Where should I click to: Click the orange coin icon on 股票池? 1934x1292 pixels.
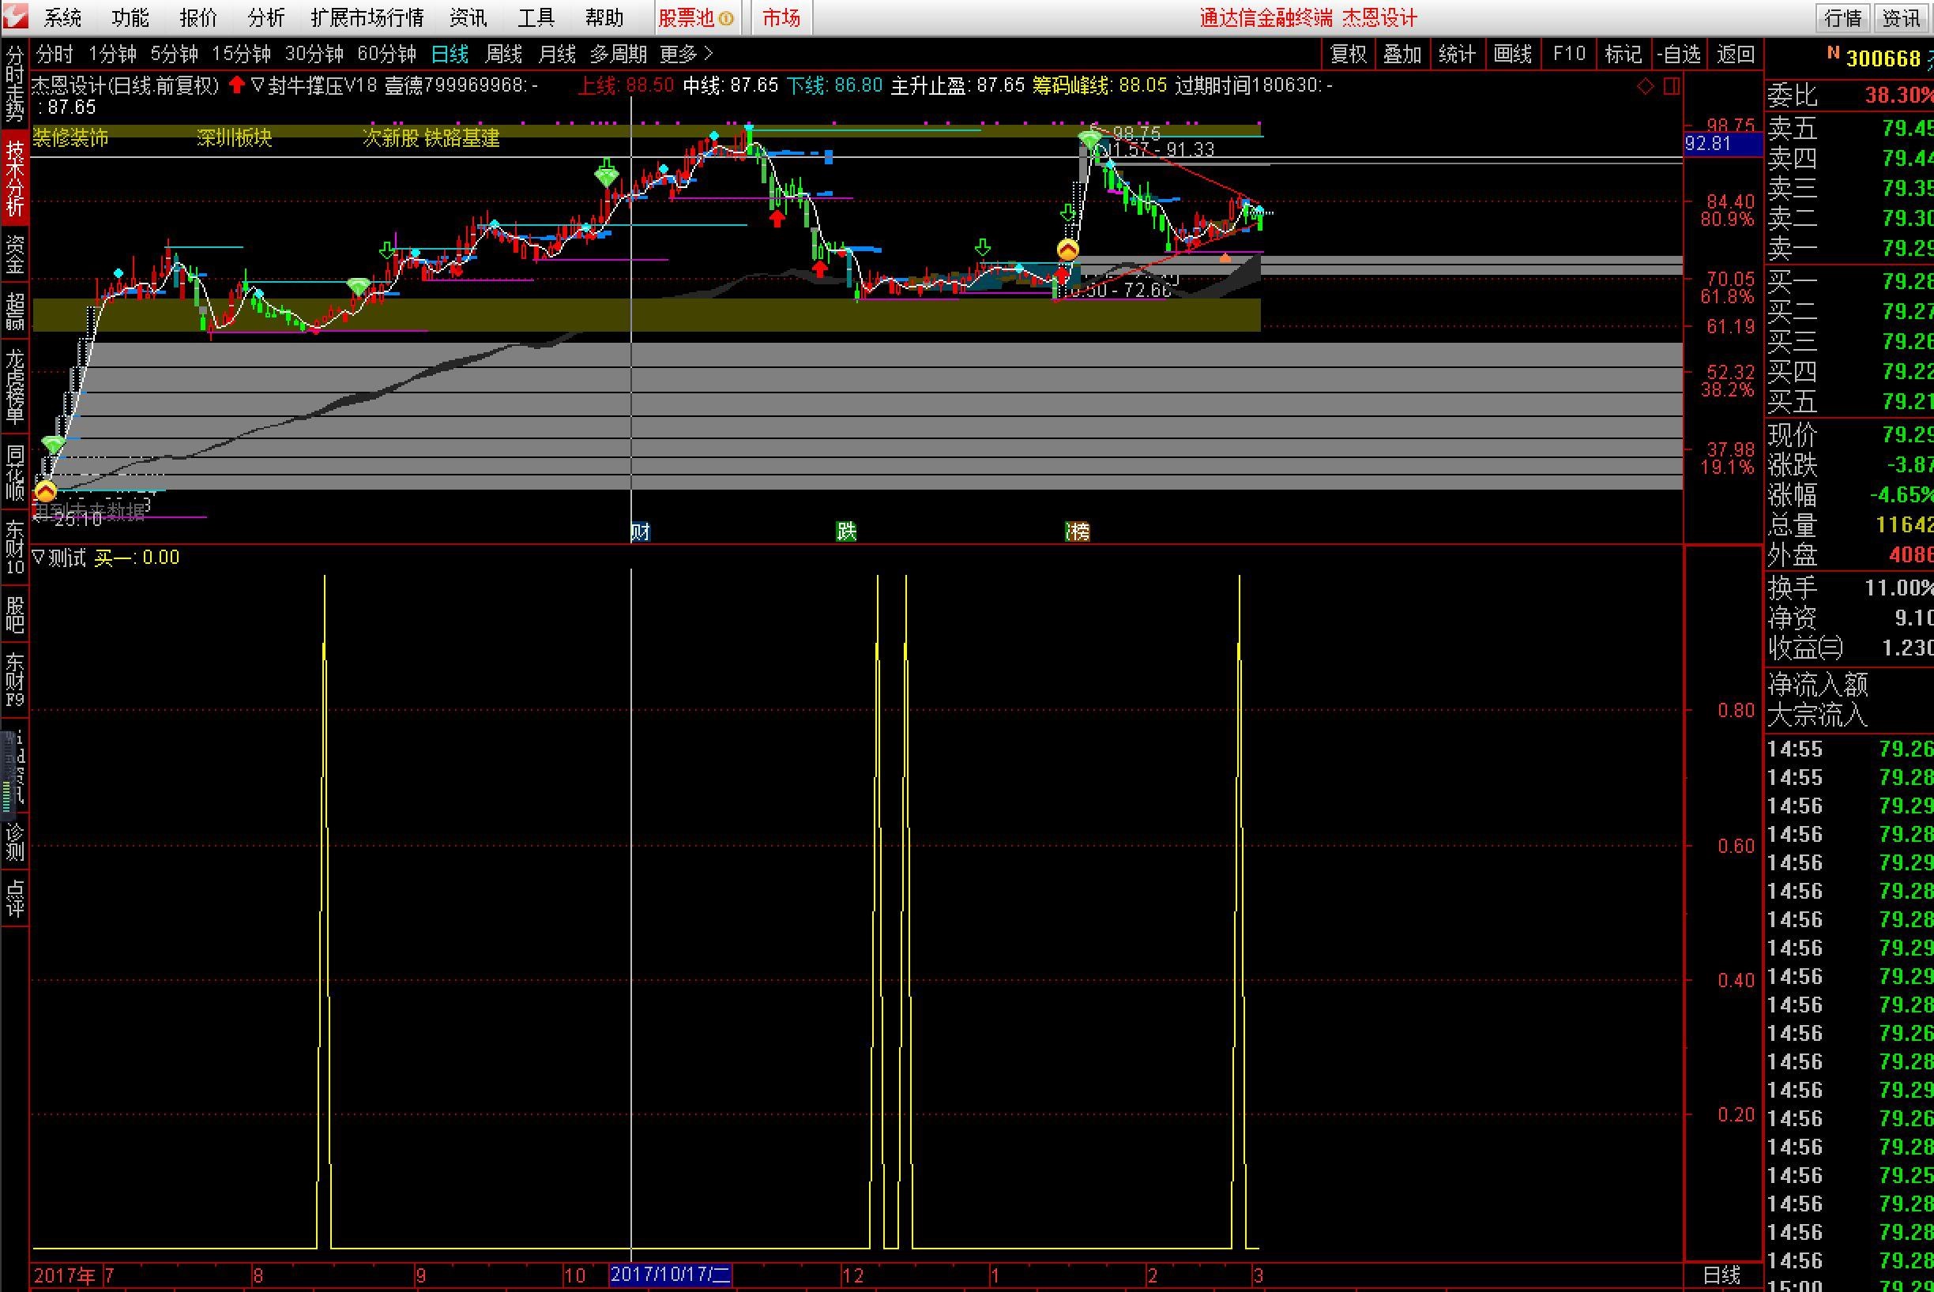pyautogui.click(x=726, y=18)
